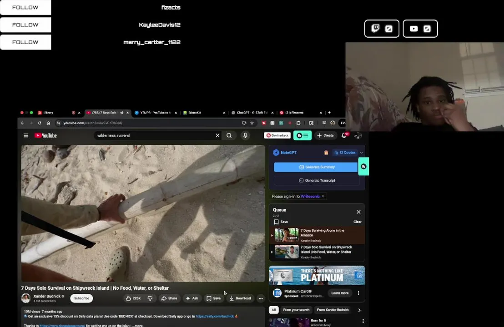
Task: Select the 'From Xander Budnick' chip
Action: pos(333,310)
